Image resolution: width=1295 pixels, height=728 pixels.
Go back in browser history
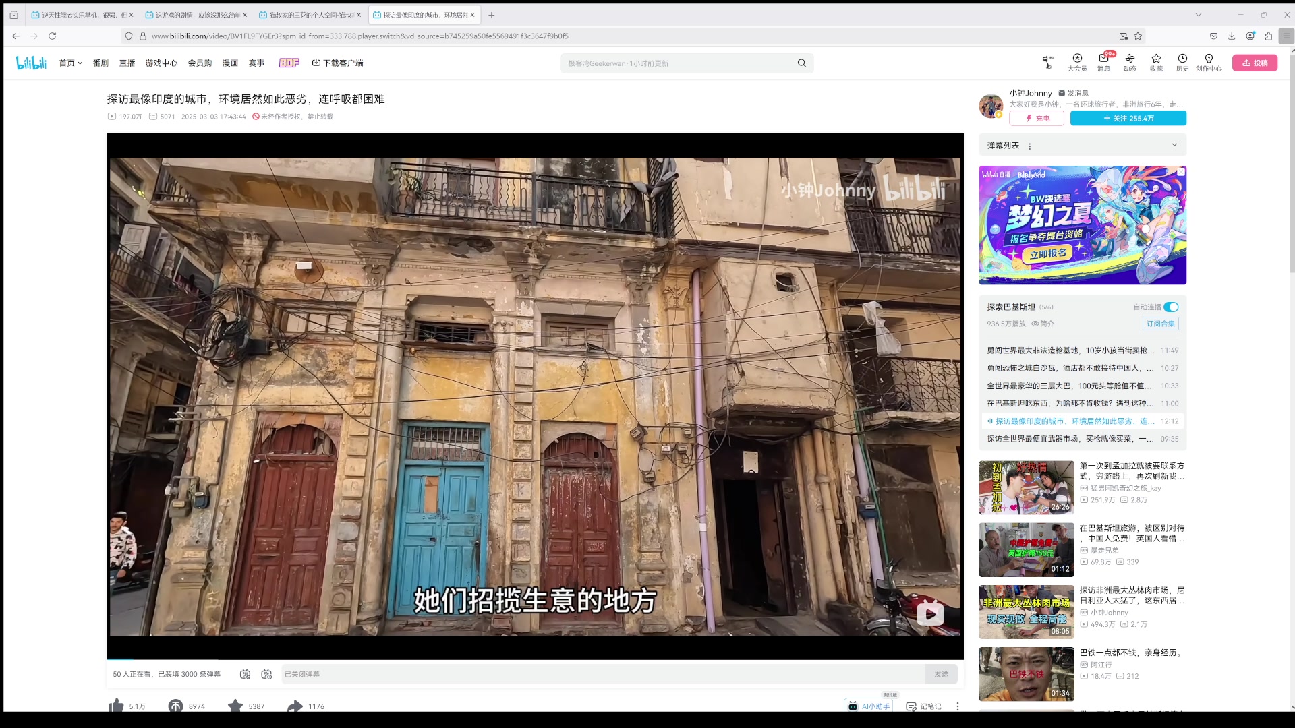(x=16, y=36)
